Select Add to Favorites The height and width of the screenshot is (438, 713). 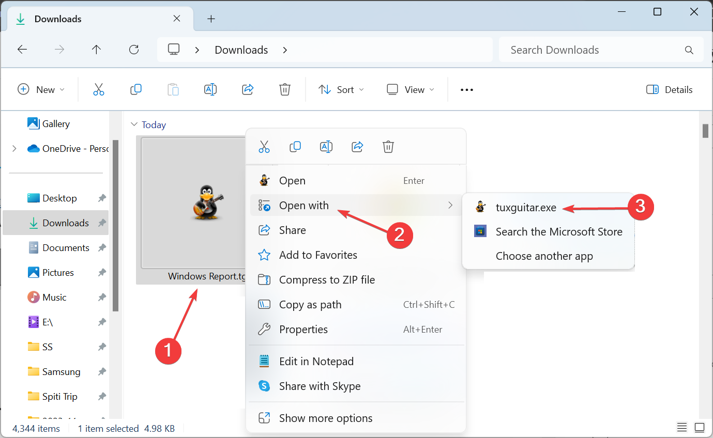[357, 255]
